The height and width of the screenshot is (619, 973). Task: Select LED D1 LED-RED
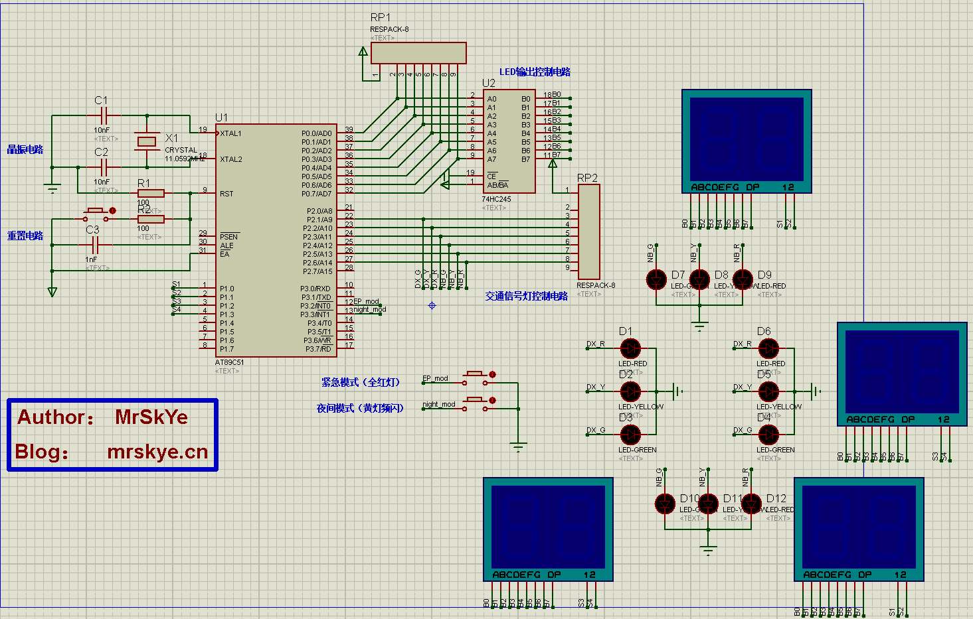(630, 348)
